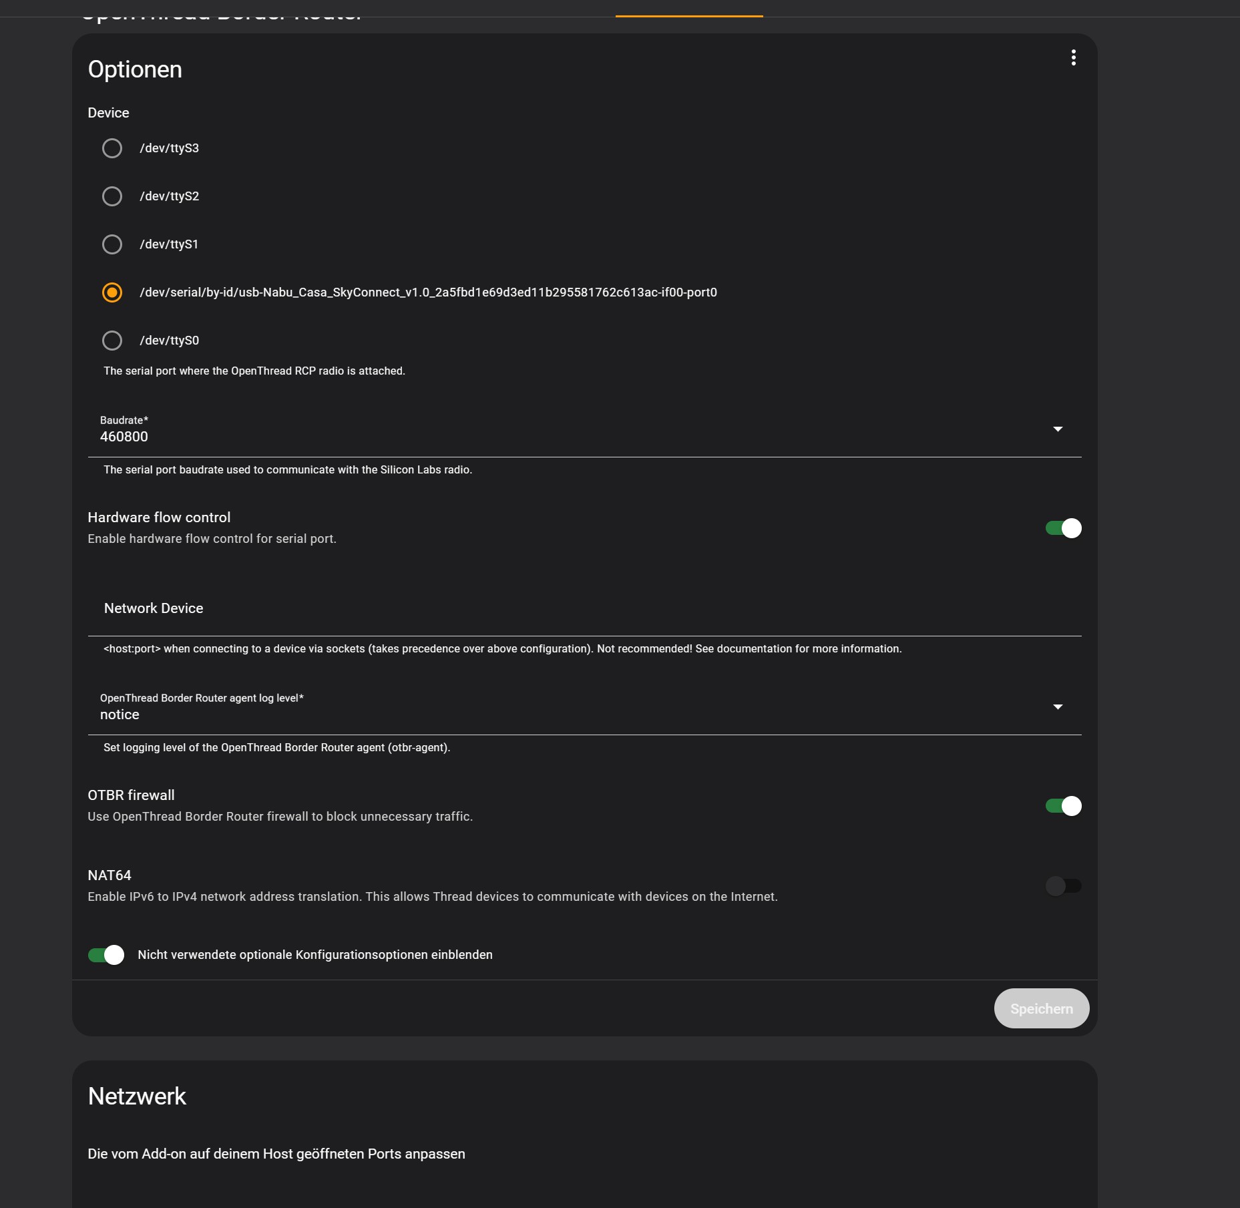The height and width of the screenshot is (1208, 1240).
Task: Click the Baudrate dropdown arrow icon
Action: click(x=1058, y=429)
